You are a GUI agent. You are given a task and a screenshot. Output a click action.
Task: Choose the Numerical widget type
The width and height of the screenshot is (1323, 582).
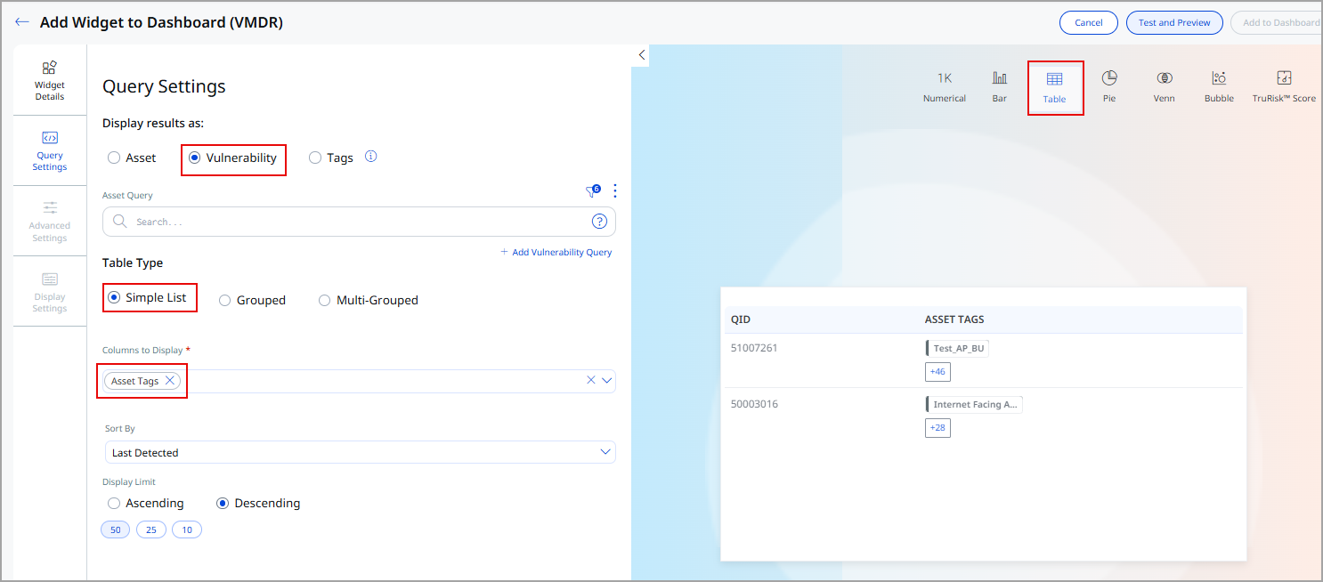click(945, 86)
